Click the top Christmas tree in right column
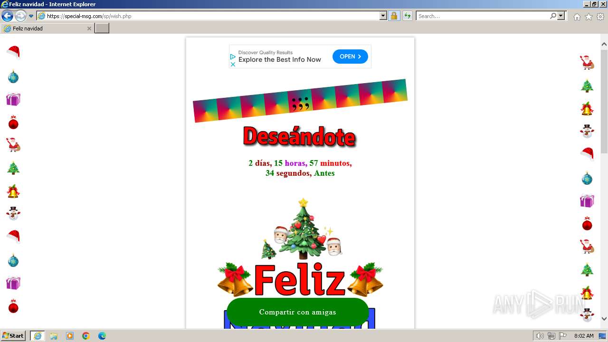 (x=587, y=85)
